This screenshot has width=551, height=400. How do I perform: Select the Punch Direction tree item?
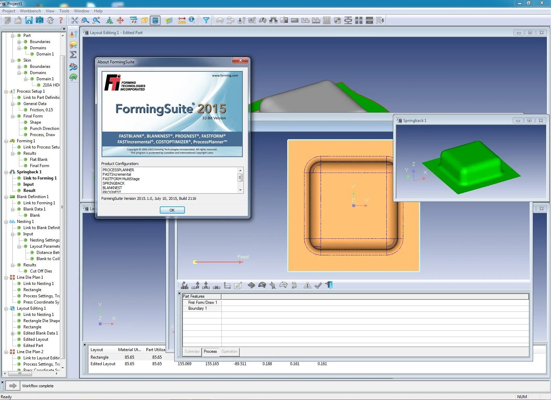click(x=44, y=129)
